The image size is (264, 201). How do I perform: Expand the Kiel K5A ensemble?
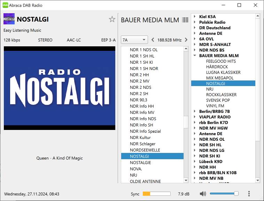[195, 17]
